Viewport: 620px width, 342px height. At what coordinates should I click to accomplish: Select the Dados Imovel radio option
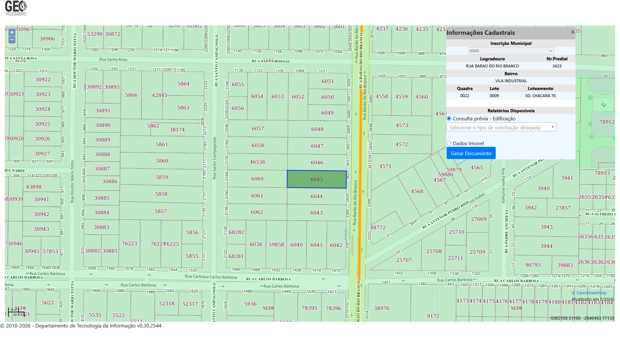(449, 143)
